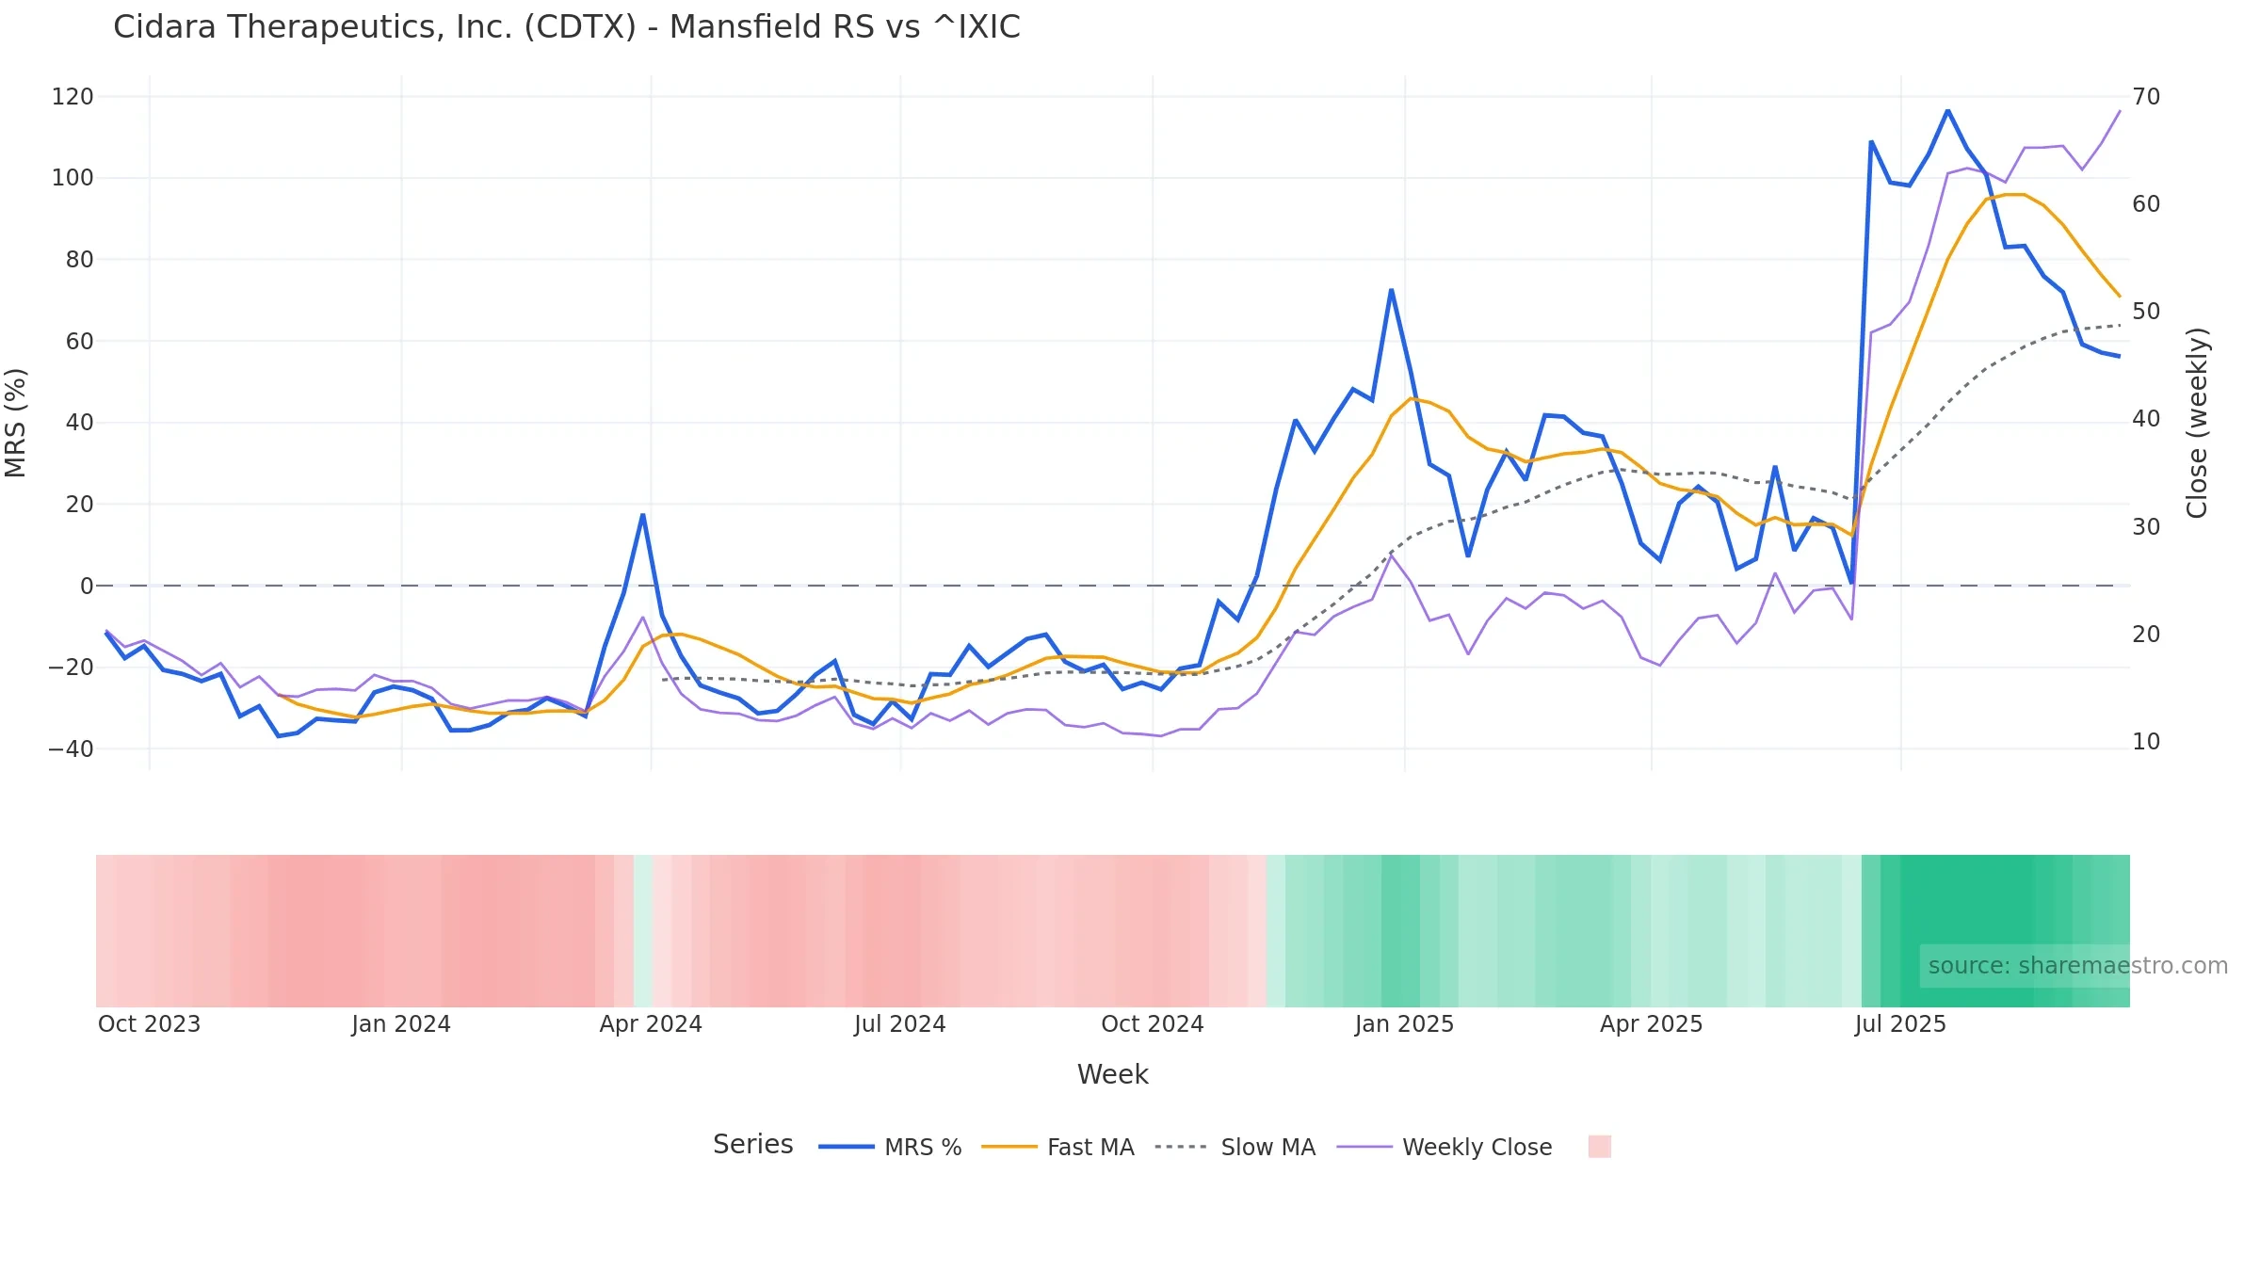
Task: Click the 50 tick on Close axis
Action: 2146,312
